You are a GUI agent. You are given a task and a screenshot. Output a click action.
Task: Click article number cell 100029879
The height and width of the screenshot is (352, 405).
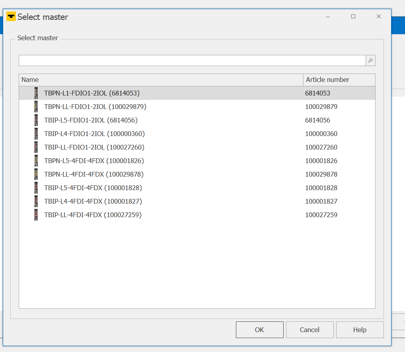pos(321,107)
